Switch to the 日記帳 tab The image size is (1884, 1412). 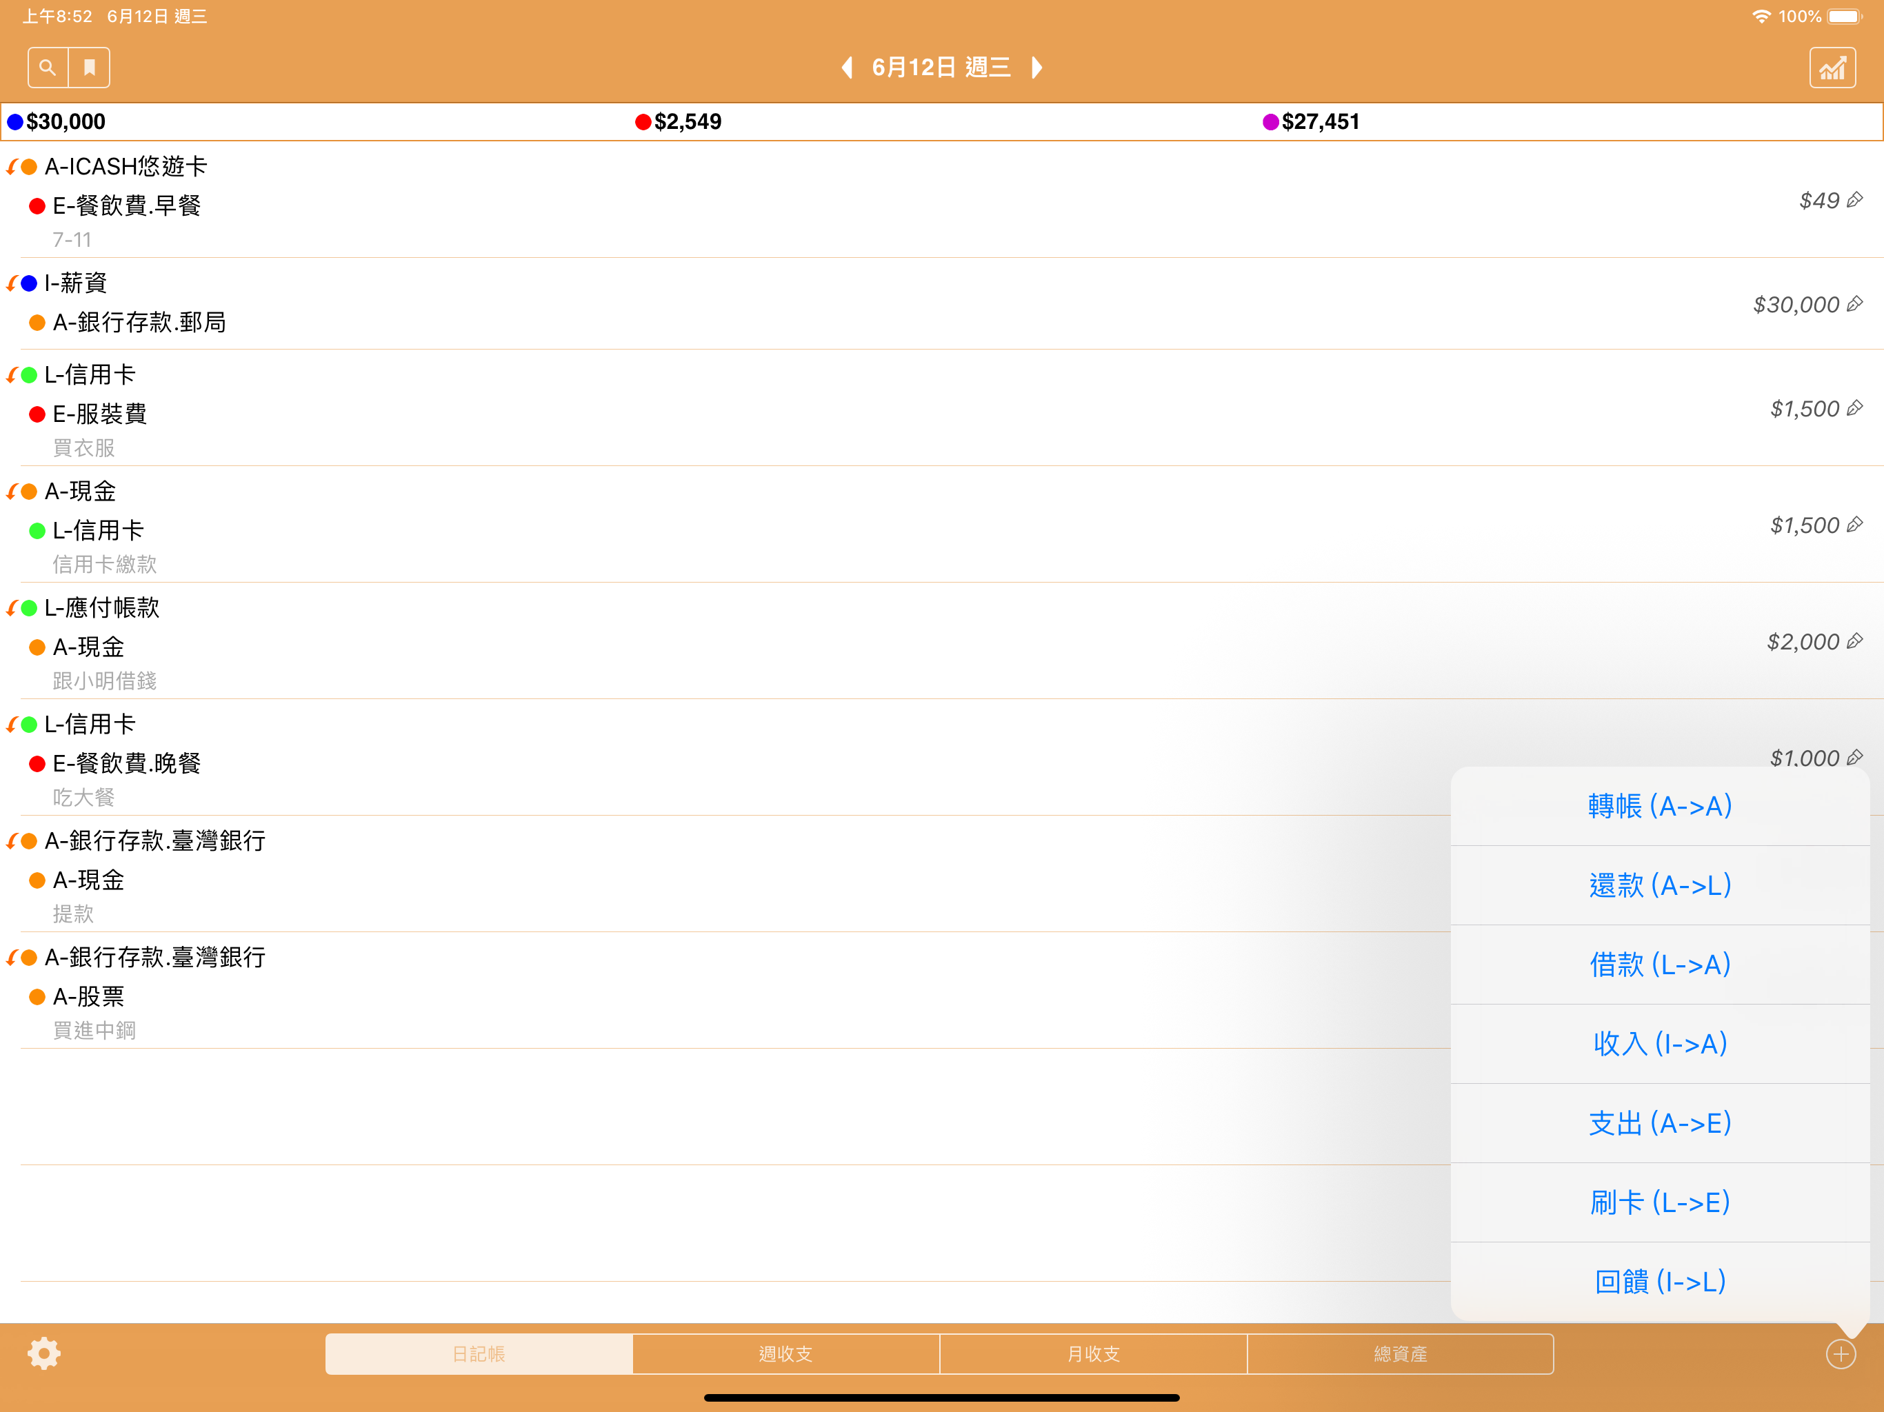click(x=479, y=1354)
